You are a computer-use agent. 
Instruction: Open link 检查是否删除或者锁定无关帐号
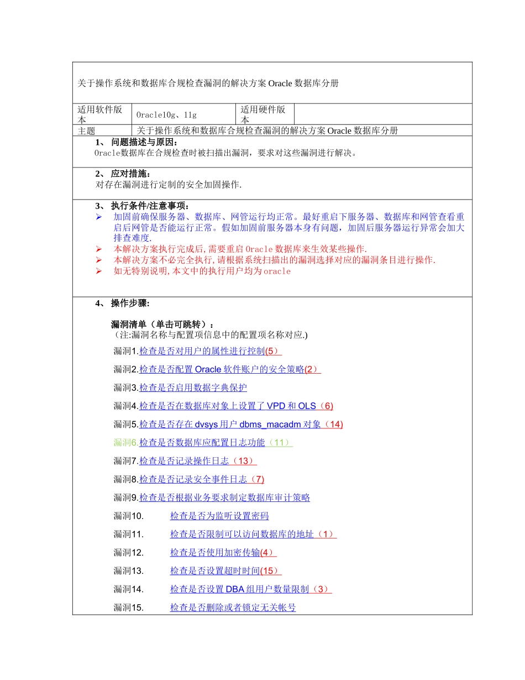pos(233,608)
